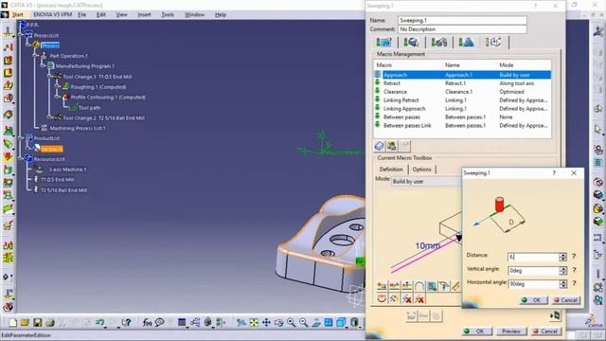Open the Insert menu
The height and width of the screenshot is (341, 606).
144,15
